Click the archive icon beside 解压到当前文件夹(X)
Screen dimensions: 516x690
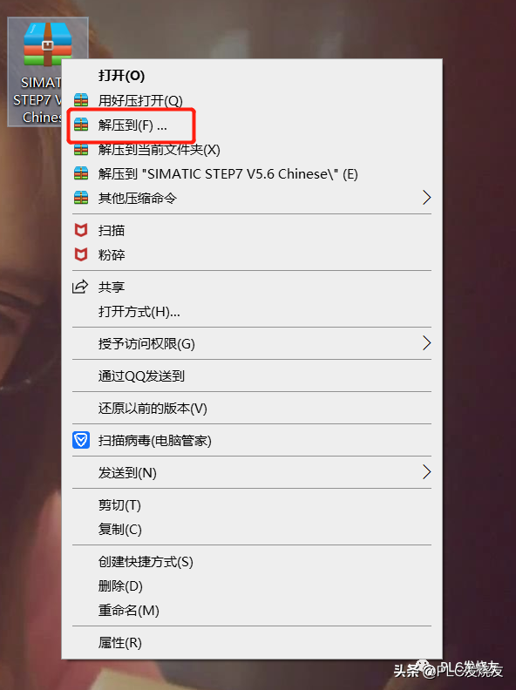[81, 150]
